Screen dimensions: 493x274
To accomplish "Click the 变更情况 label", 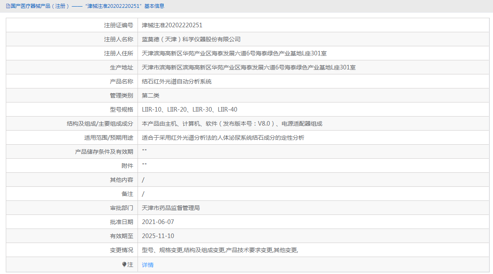I will 121,250.
